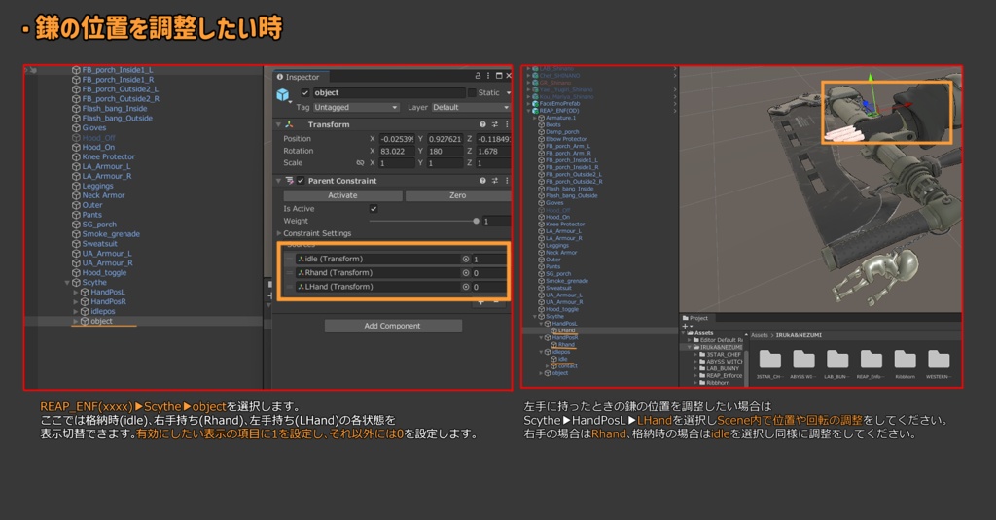Open the Parent Constraint help icon
Screen dimensions: 996x520
482,181
